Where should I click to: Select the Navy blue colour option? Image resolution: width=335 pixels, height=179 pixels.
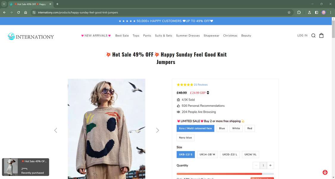tap(185, 138)
